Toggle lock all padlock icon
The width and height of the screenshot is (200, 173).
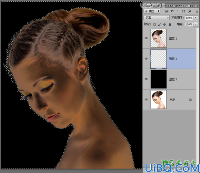170,24
